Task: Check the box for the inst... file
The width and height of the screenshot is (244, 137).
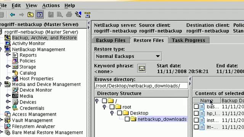Action: click(196, 120)
